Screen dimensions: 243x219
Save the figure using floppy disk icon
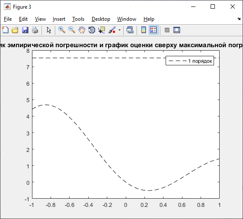(25, 30)
